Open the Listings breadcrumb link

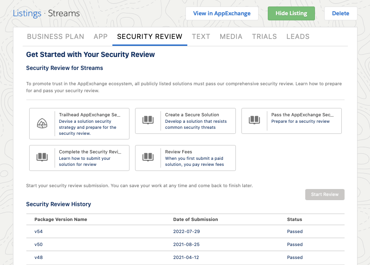(x=27, y=13)
